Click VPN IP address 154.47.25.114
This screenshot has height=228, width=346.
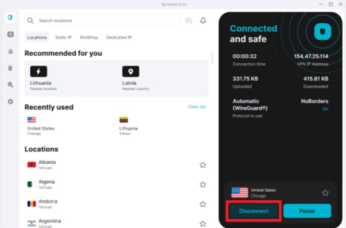(x=311, y=56)
